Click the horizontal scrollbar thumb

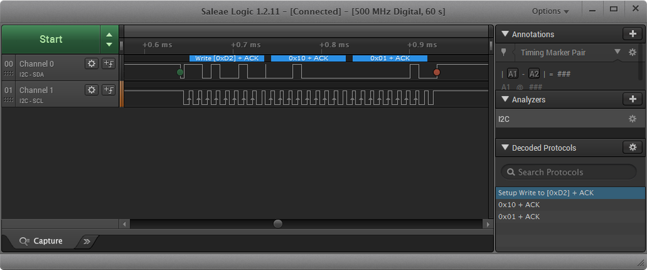(x=278, y=224)
